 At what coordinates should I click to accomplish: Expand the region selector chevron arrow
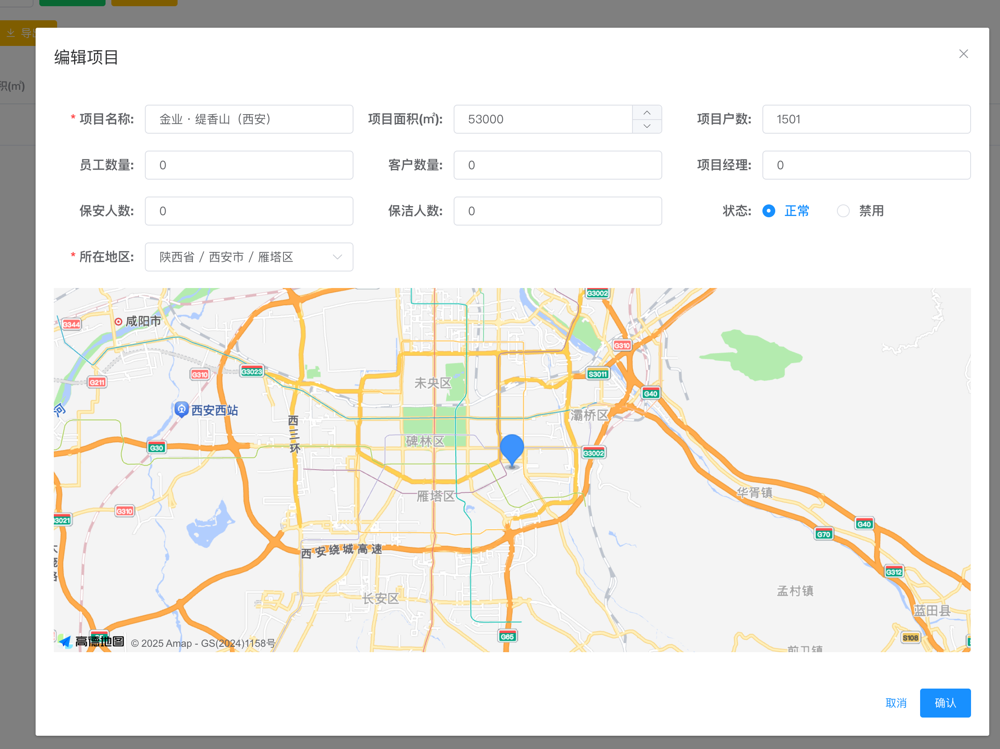click(x=337, y=257)
